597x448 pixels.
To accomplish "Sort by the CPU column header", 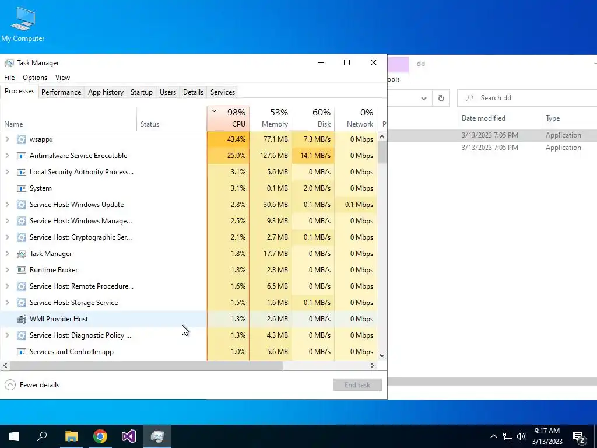I will (x=228, y=118).
